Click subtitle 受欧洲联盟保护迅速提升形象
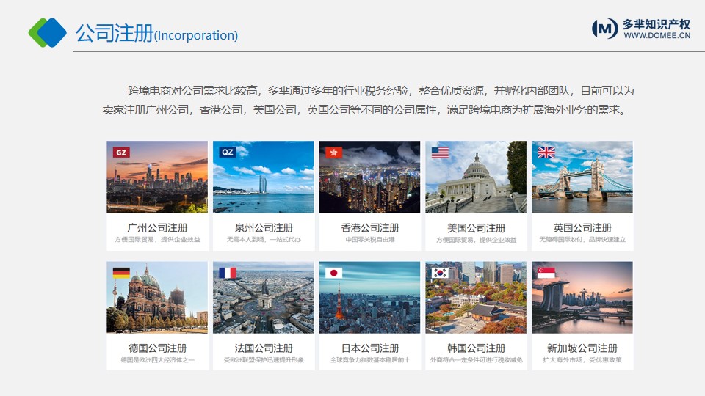Screen dimensions: 705x396 264,360
